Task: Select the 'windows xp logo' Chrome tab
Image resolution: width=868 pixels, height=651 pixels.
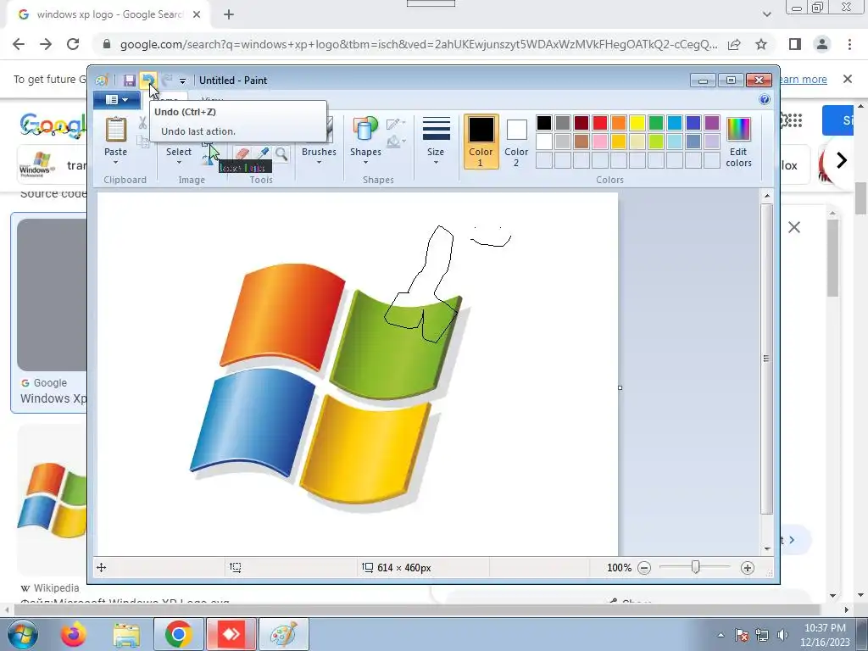Action: pos(108,14)
